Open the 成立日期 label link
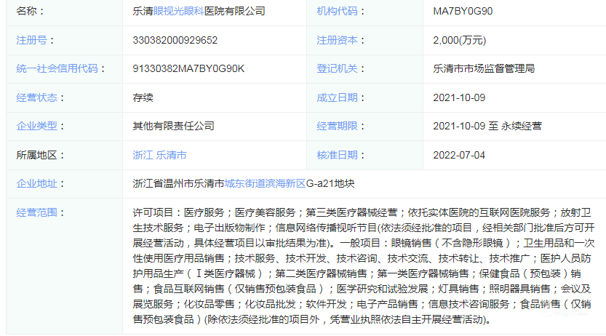Viewport: 606px width, 336px height. [x=337, y=97]
